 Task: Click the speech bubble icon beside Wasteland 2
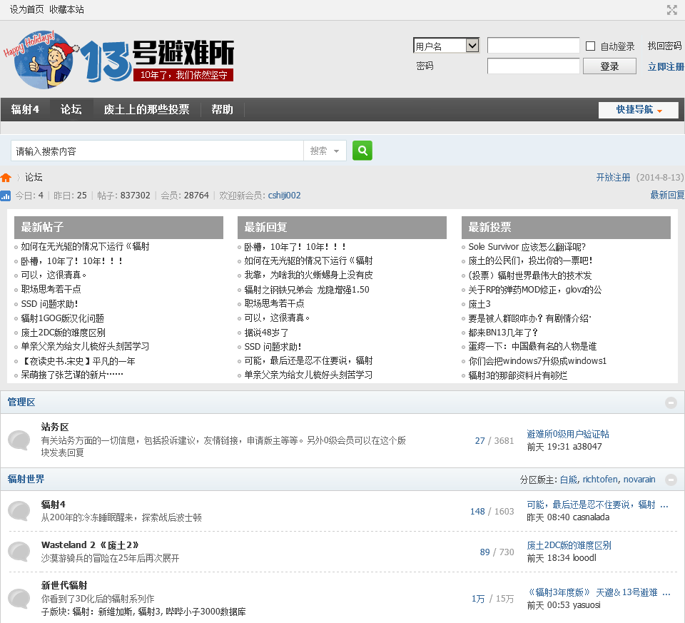19,552
